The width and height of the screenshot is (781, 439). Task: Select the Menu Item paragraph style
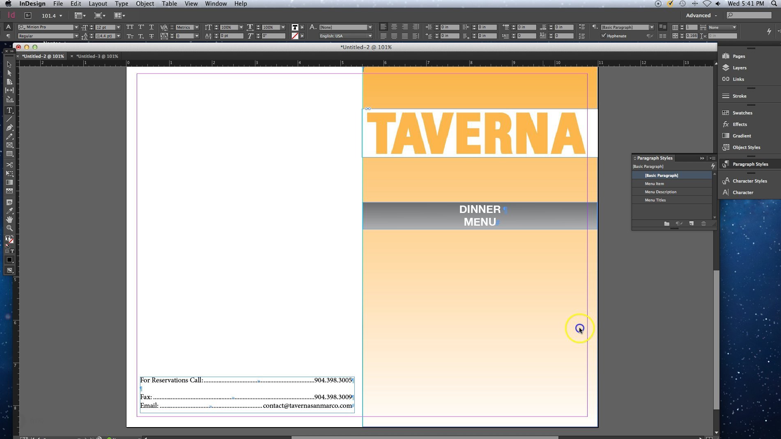click(655, 183)
